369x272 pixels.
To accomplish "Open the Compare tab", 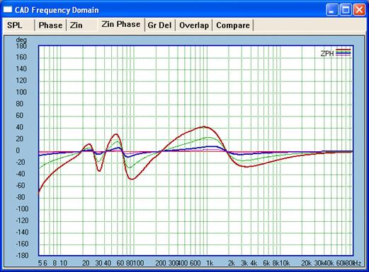I will 233,25.
